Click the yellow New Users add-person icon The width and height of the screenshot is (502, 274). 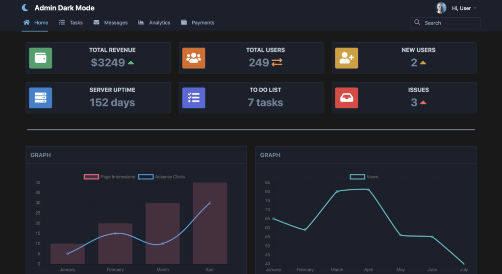[347, 58]
